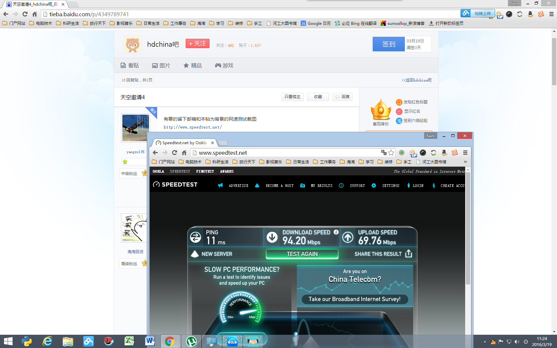Toggle the 只看楼主 filter on the thread

pos(292,97)
